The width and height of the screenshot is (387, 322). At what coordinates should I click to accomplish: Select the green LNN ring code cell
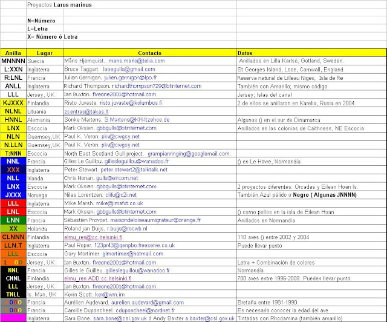coord(13,220)
